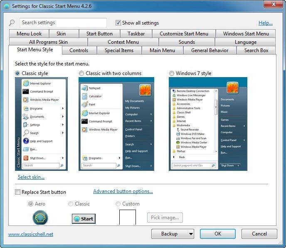Visit the www.classicshell.net link

(x=31, y=234)
